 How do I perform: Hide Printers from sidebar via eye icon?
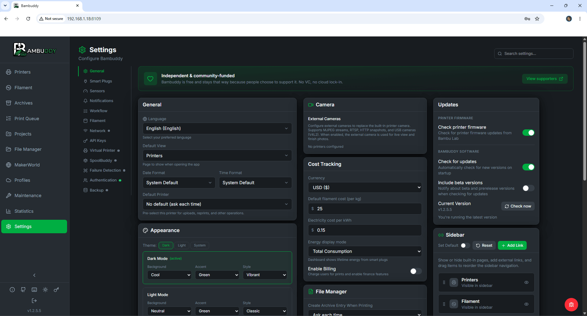pos(526,283)
